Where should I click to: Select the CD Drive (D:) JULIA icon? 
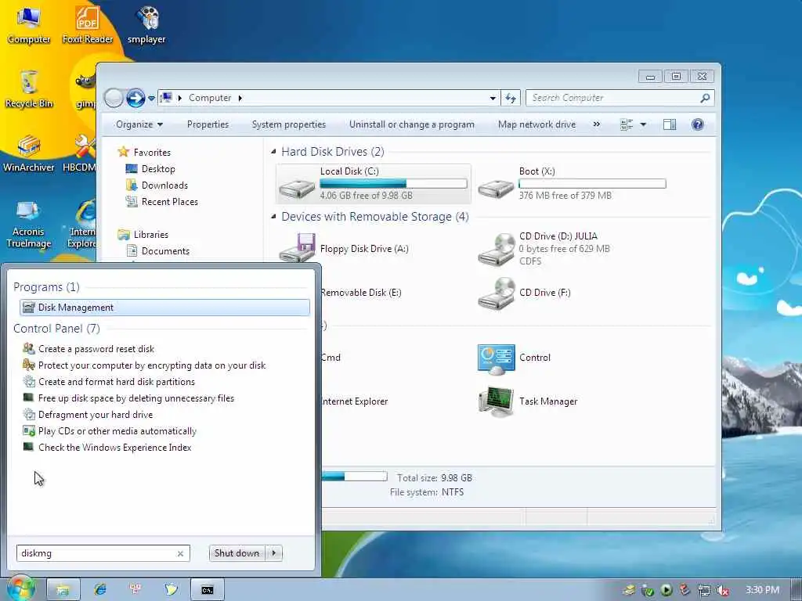point(496,249)
